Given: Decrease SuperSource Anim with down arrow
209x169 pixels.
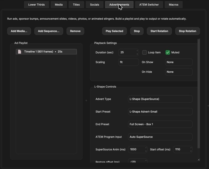Looking at the screenshot, I should 146,151.
